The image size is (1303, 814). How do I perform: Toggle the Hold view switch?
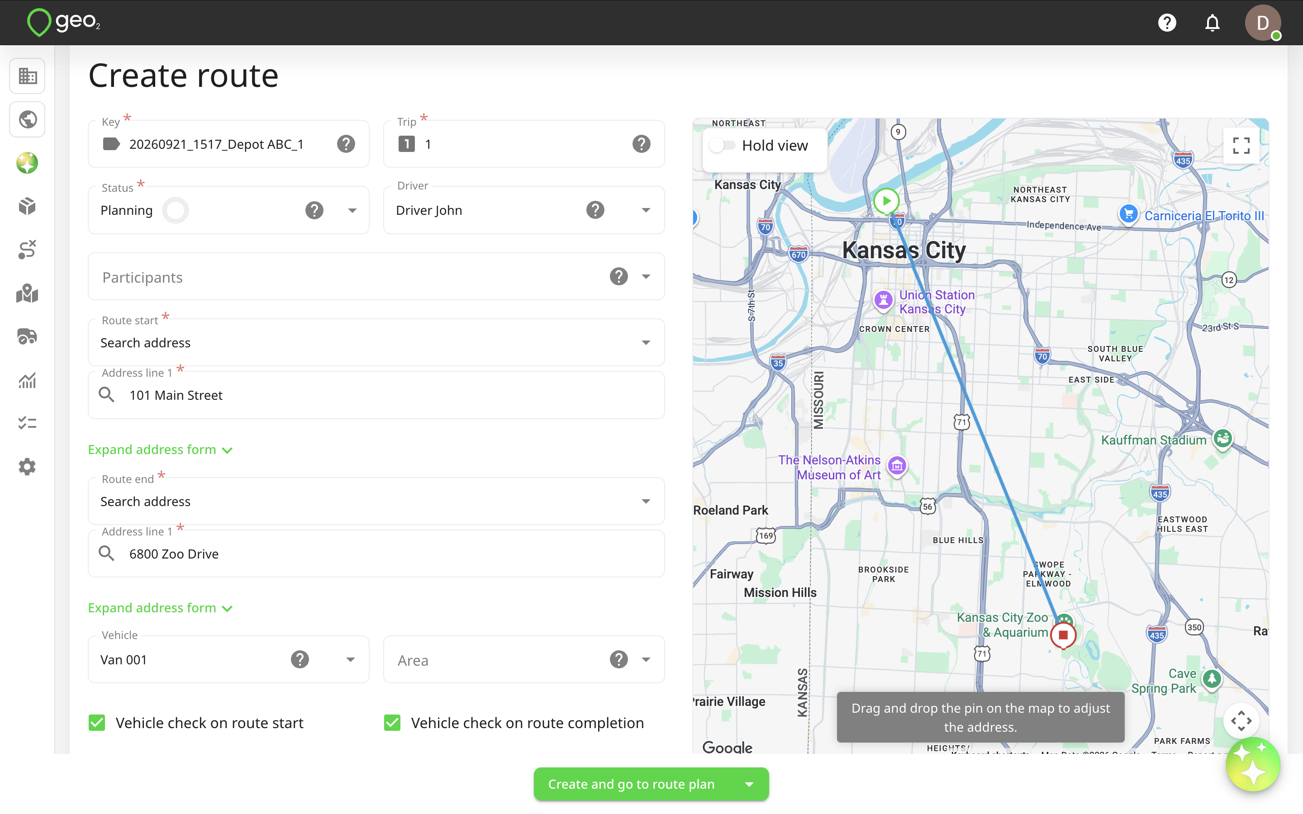coord(723,145)
